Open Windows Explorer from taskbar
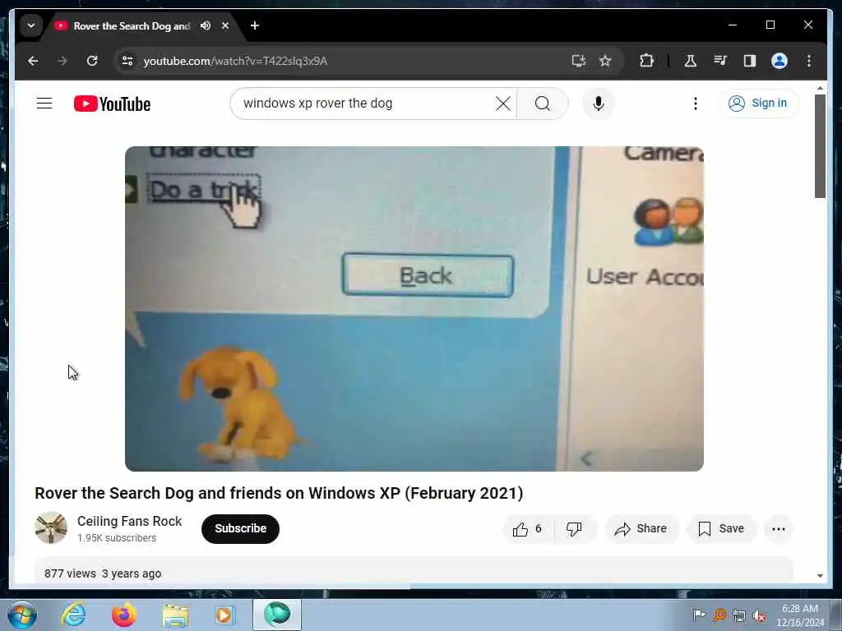 (175, 615)
